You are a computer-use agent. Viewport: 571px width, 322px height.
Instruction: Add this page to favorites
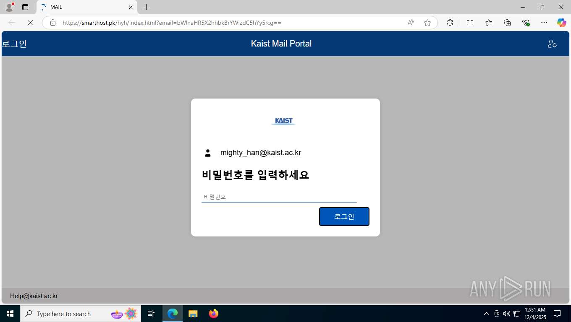(427, 23)
